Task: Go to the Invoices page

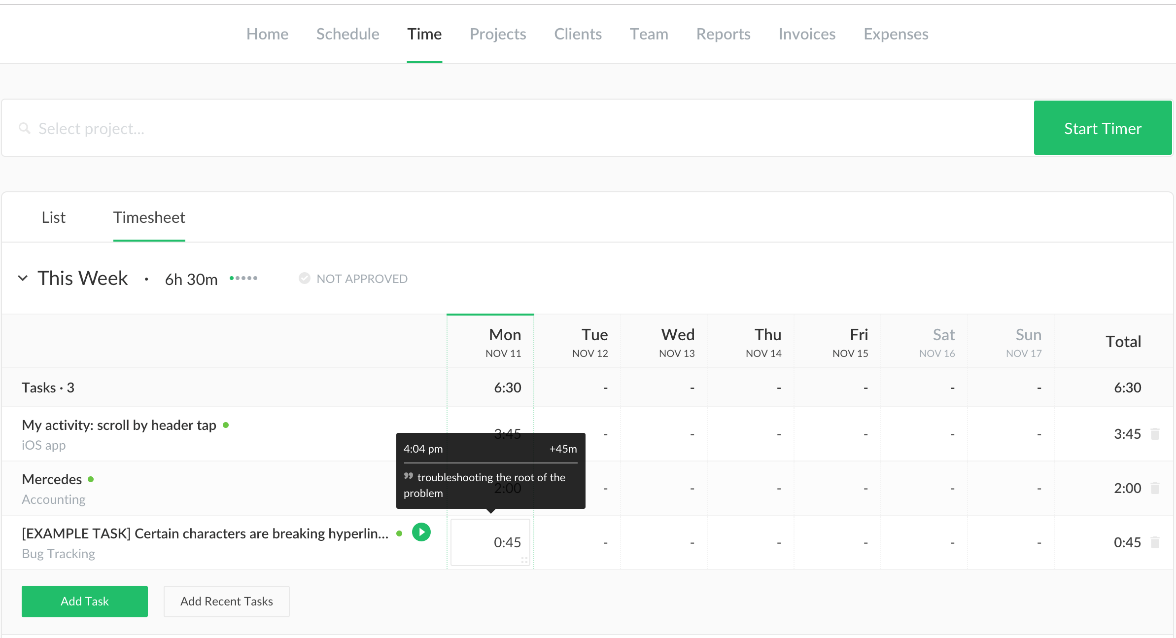Action: (807, 34)
